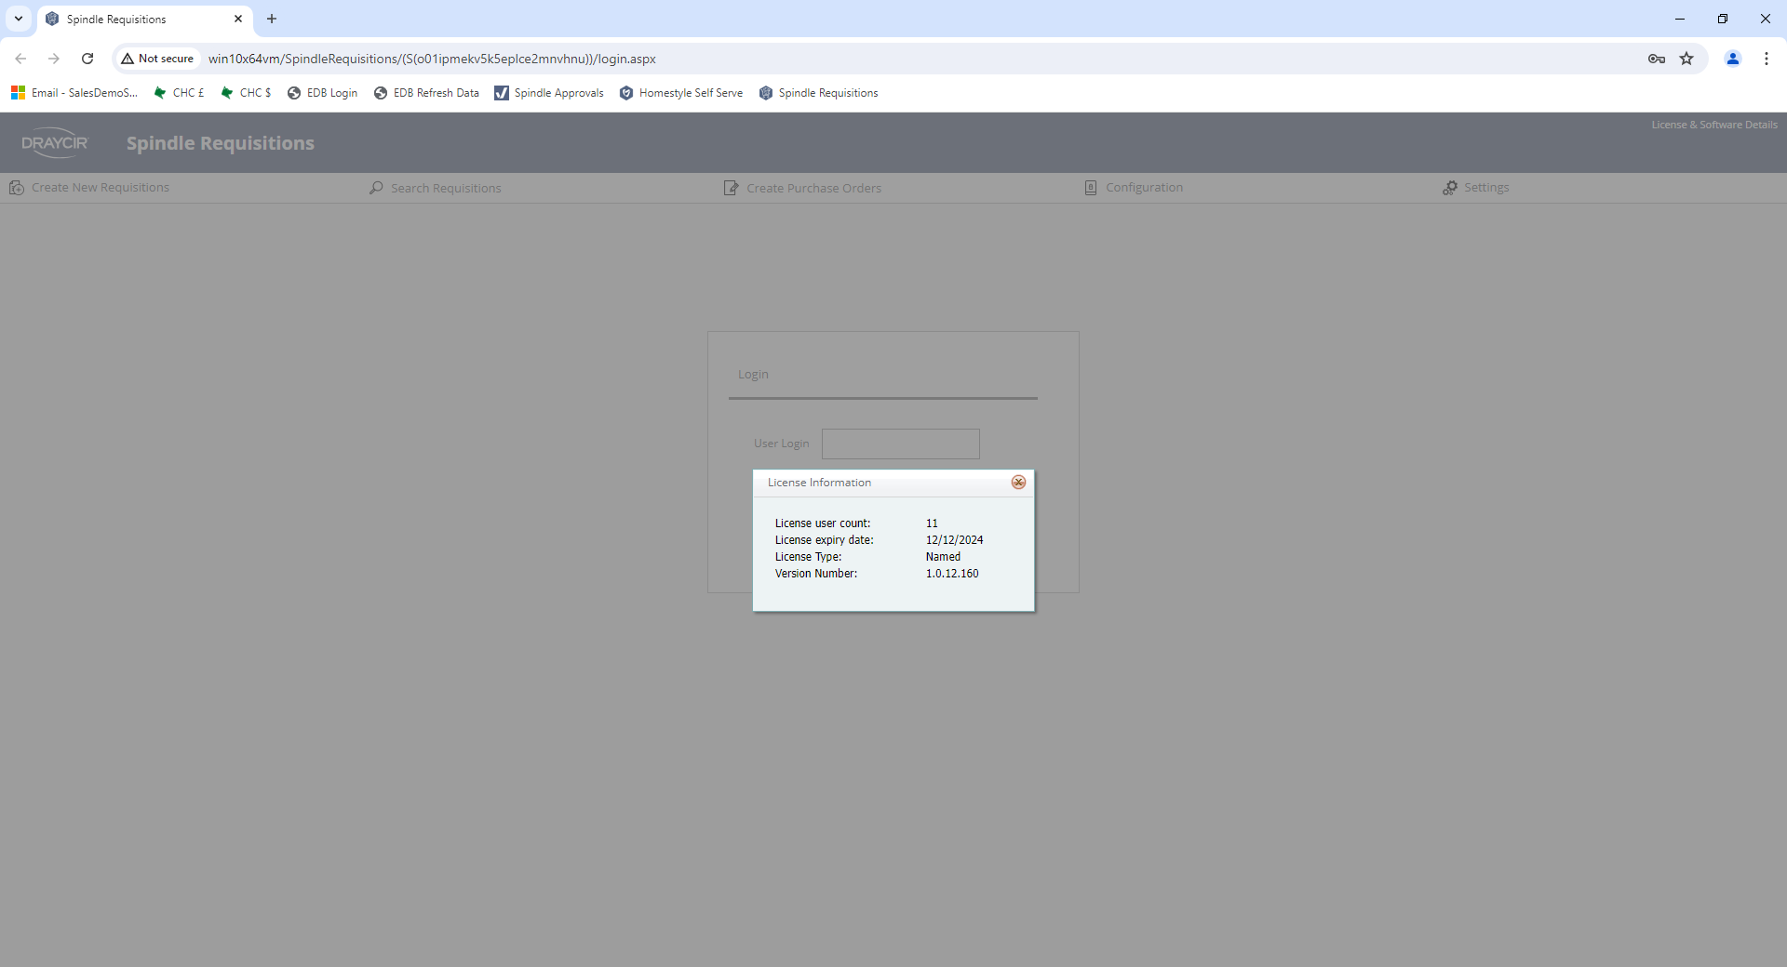Click the Not secure site warning
This screenshot has width=1787, height=967.
tap(157, 59)
